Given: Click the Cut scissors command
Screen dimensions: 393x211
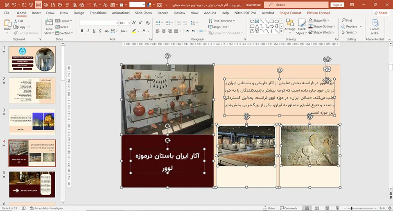Looking at the screenshot, I should (x=18, y=21).
